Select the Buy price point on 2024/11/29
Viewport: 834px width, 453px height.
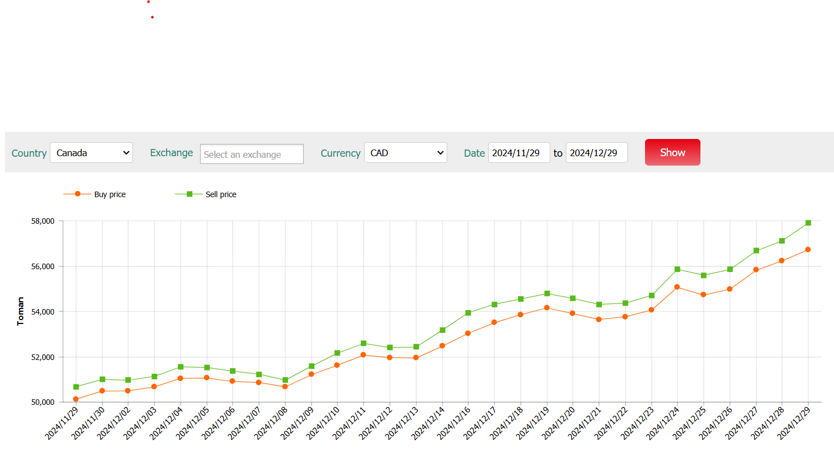click(76, 399)
